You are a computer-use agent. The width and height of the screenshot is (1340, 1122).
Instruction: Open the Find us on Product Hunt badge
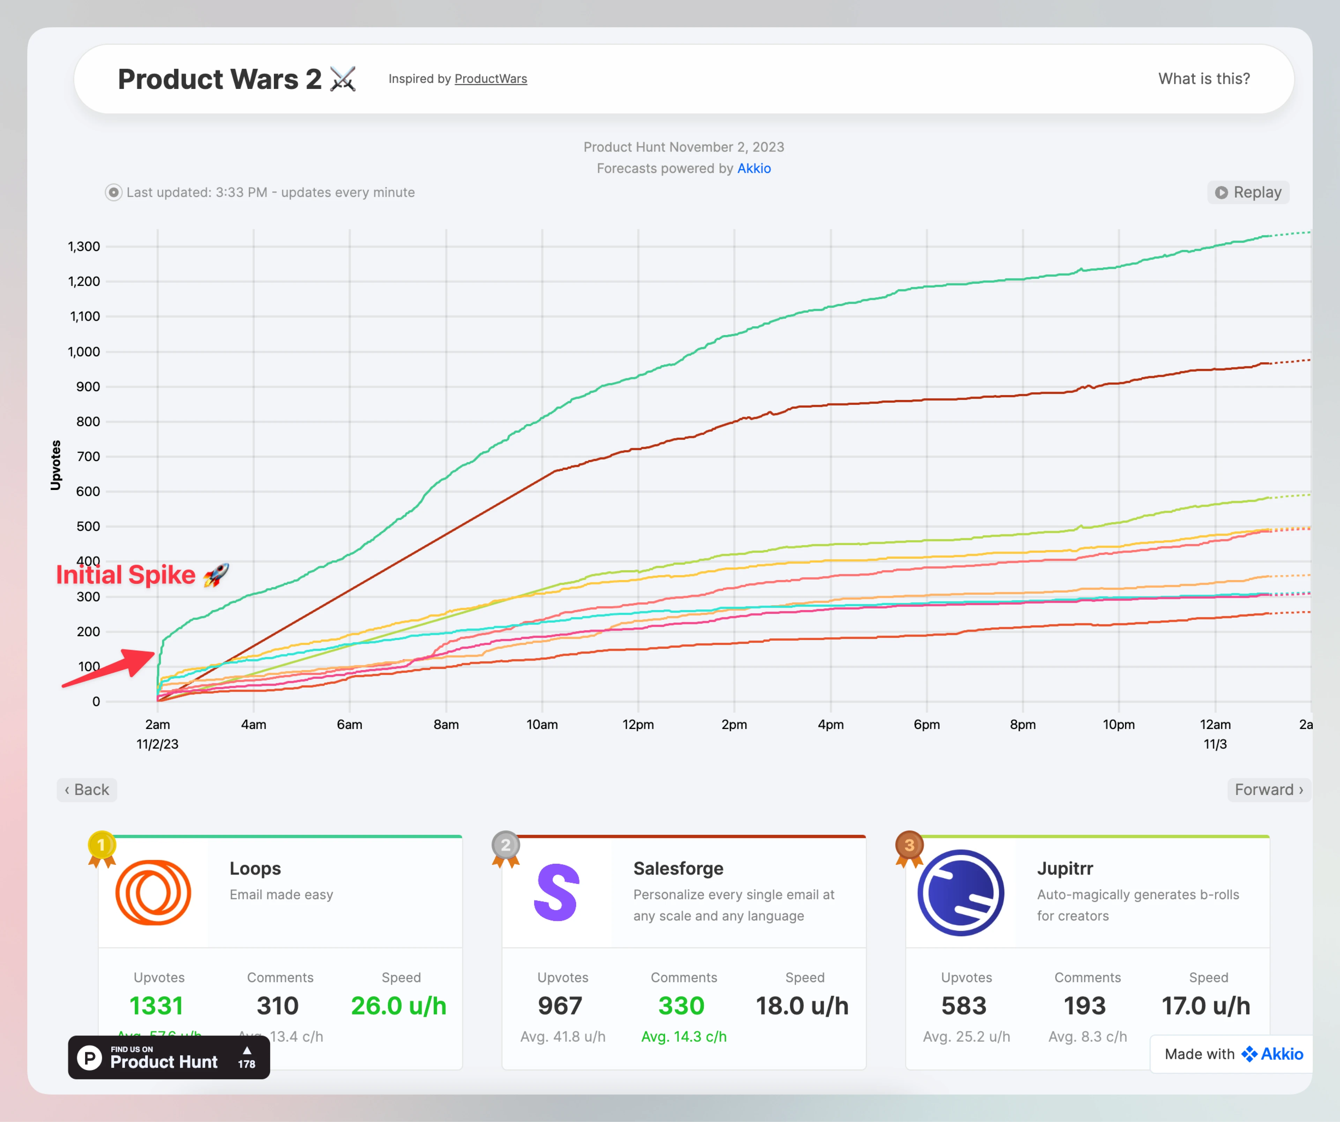pos(169,1057)
